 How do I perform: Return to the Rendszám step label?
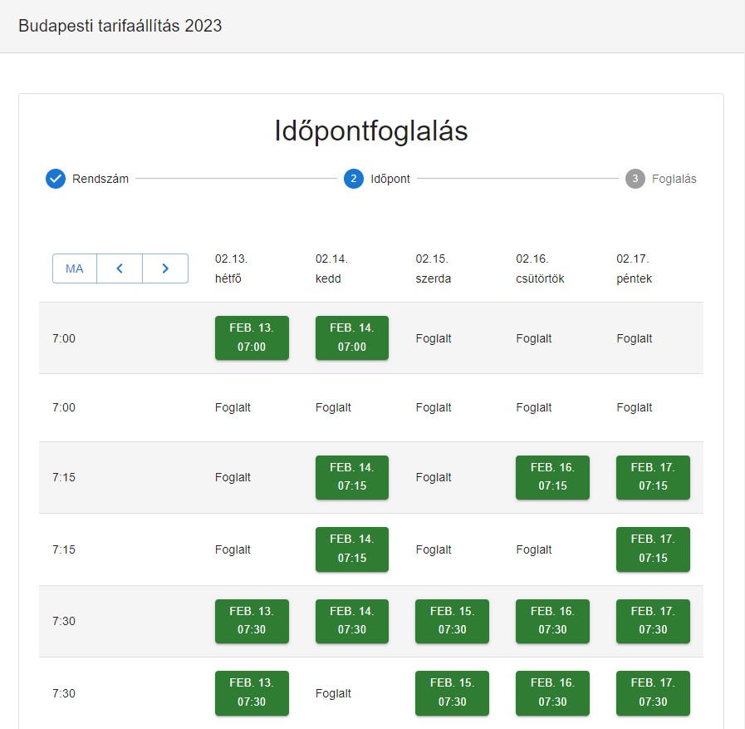(x=100, y=179)
